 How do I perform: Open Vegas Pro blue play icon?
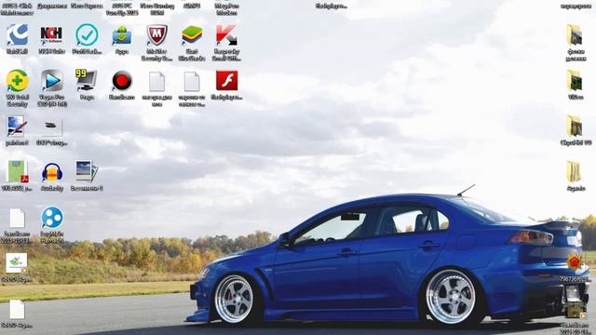point(52,81)
